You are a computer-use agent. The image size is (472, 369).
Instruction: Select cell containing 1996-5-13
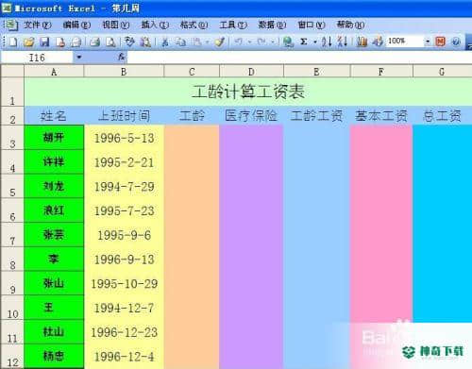tap(124, 138)
